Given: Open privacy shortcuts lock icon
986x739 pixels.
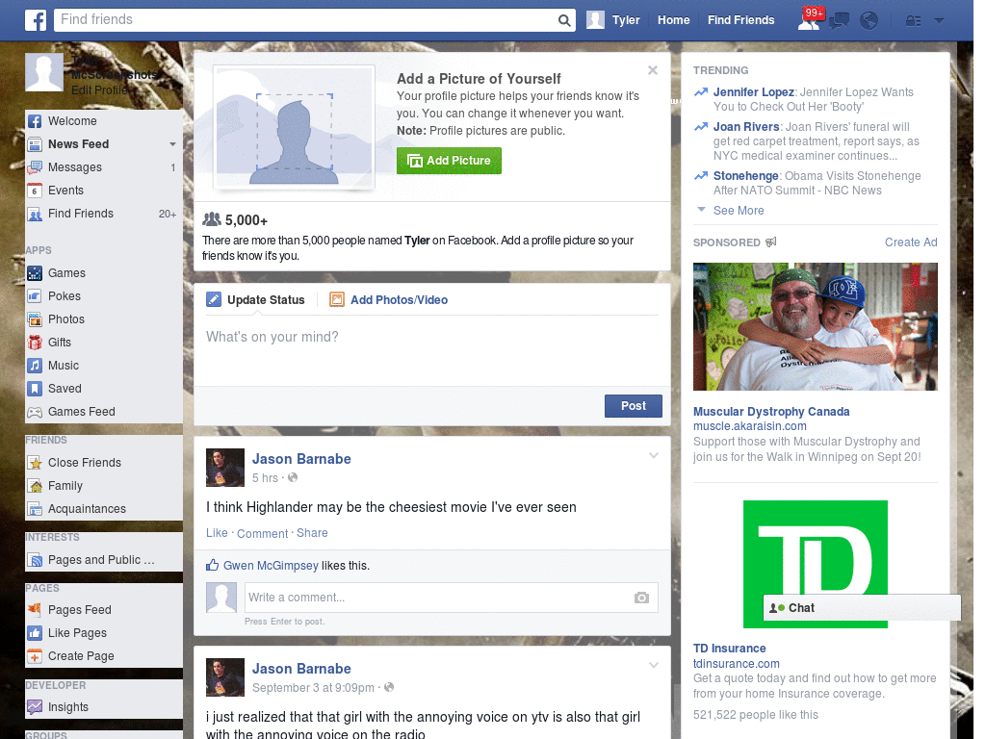Looking at the screenshot, I should click(x=913, y=21).
